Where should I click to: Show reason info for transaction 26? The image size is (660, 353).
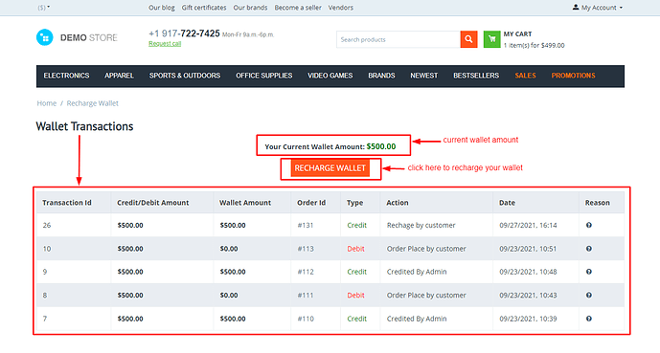click(589, 225)
